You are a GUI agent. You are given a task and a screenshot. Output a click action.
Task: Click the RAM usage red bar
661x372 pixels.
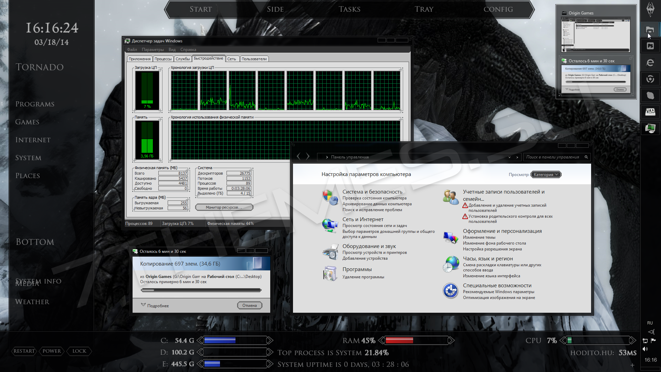399,341
